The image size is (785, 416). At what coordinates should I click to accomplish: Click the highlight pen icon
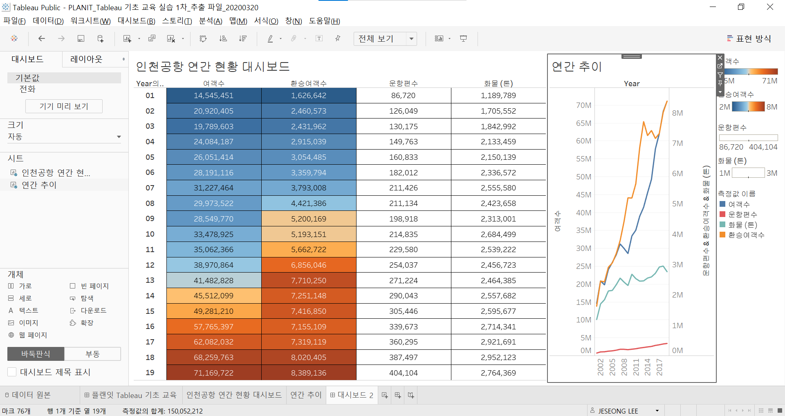[270, 38]
